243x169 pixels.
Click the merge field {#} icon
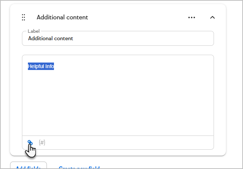[42, 143]
